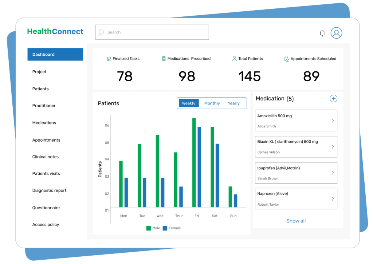The width and height of the screenshot is (373, 264).
Task: Switch to the Yearly view
Action: point(233,103)
